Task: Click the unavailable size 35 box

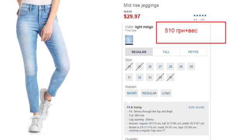Action: 170,77
